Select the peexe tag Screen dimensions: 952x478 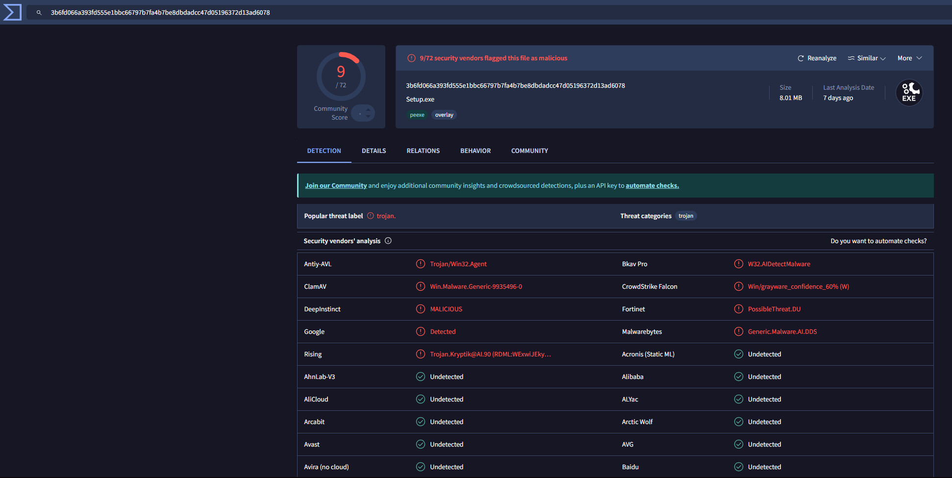[417, 115]
